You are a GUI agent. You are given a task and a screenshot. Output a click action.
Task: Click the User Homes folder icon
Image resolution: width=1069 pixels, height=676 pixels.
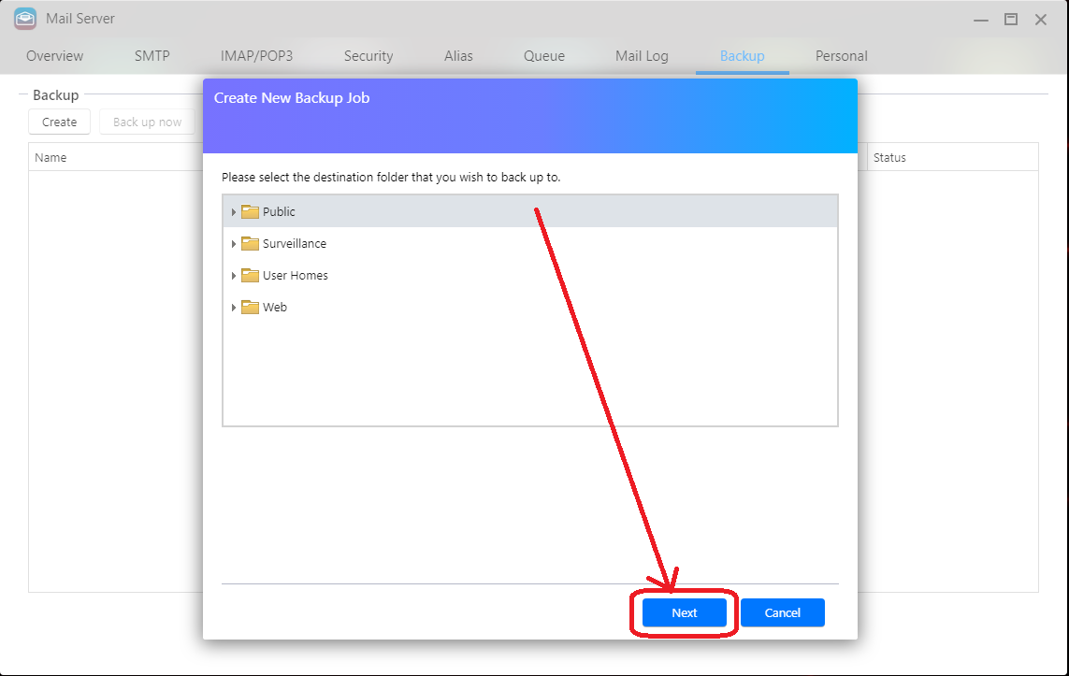click(x=251, y=275)
